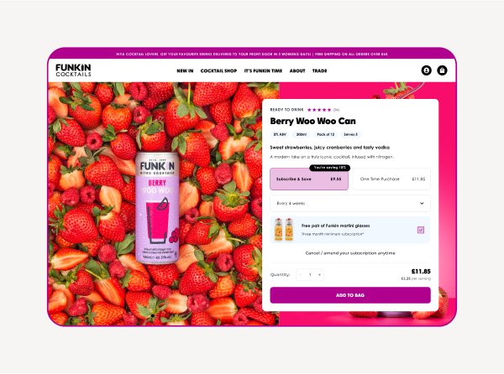
Task: Open the Trade menu item
Action: pyautogui.click(x=319, y=71)
